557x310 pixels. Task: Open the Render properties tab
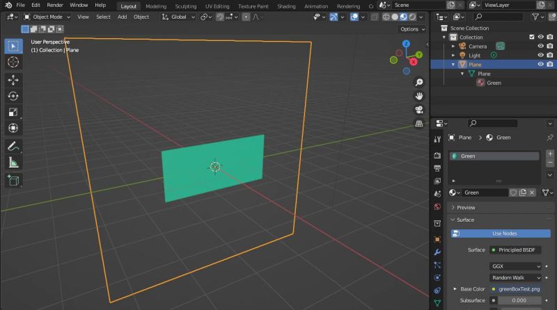[x=437, y=156]
